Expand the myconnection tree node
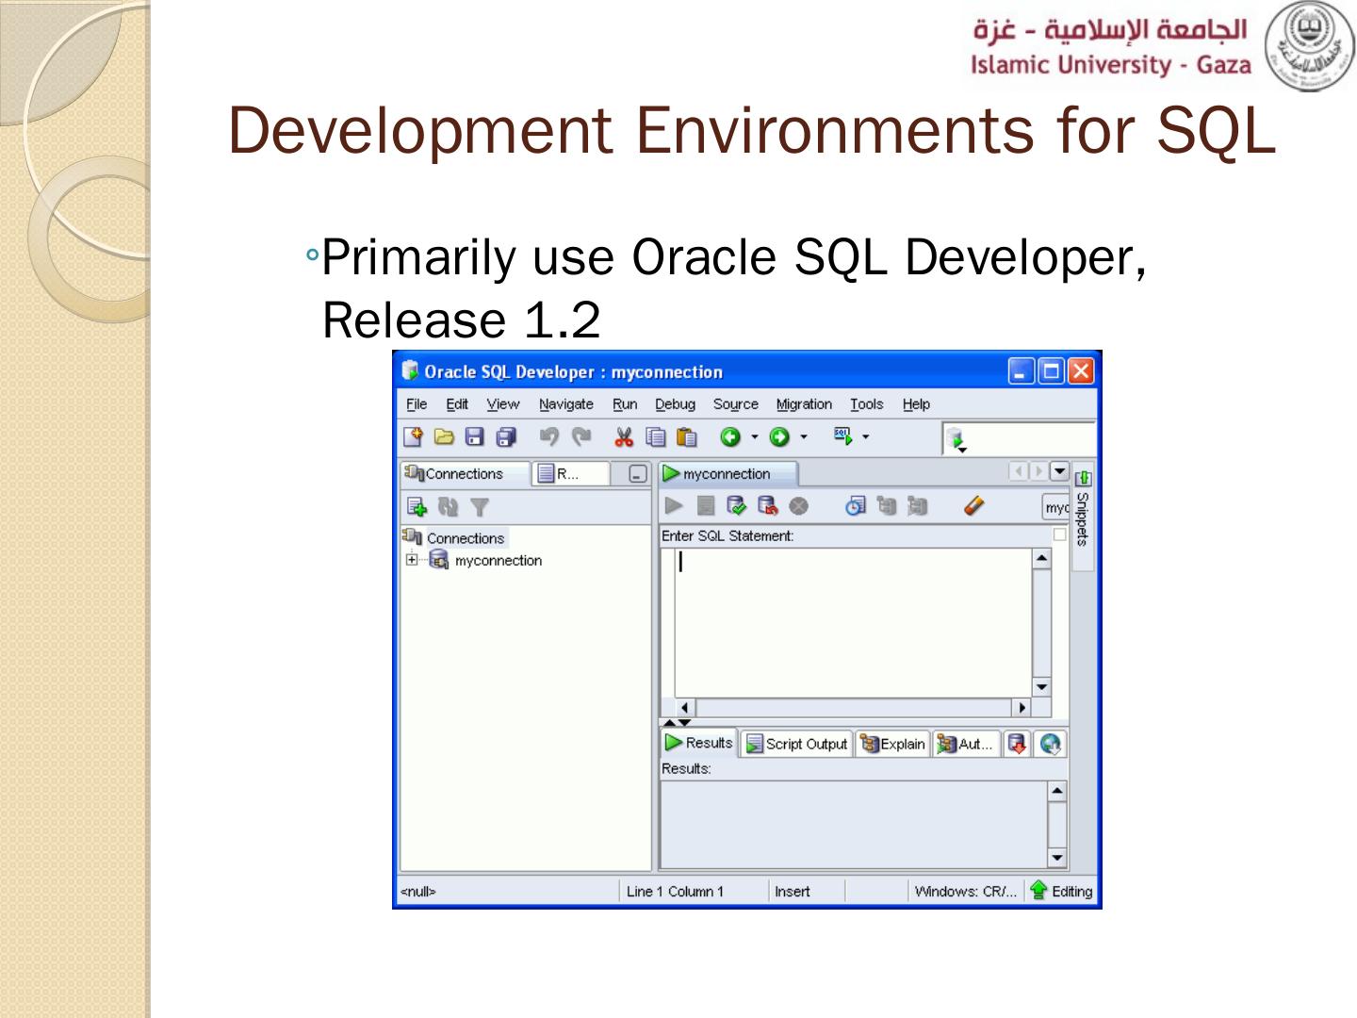The height and width of the screenshot is (1018, 1357). coord(412,560)
